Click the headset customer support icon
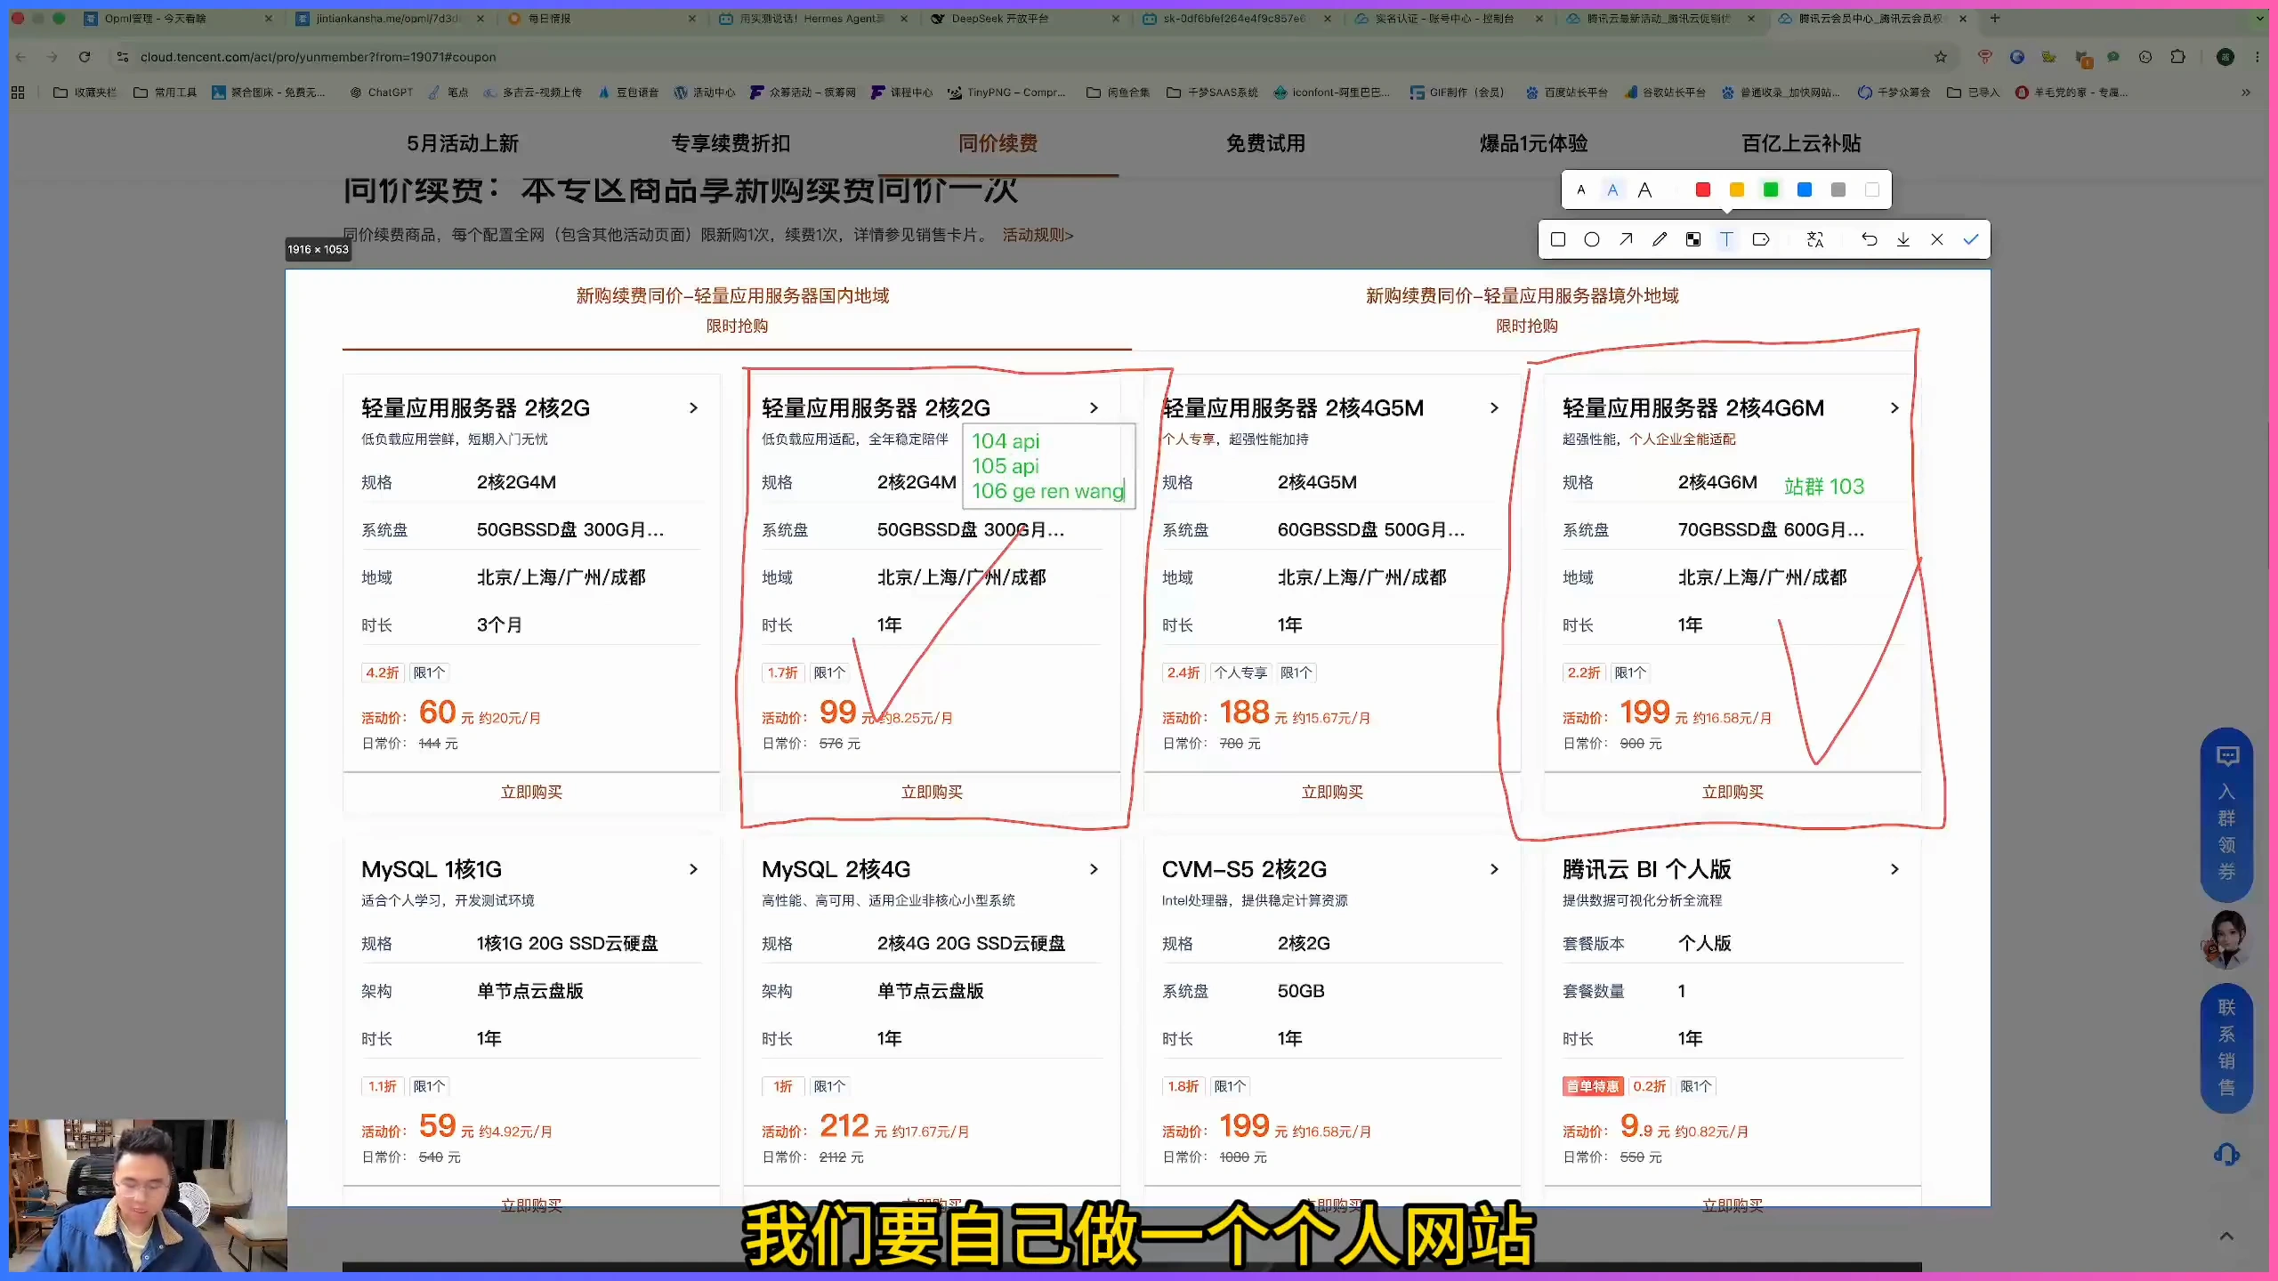This screenshot has height=1281, width=2278. tap(2226, 1155)
